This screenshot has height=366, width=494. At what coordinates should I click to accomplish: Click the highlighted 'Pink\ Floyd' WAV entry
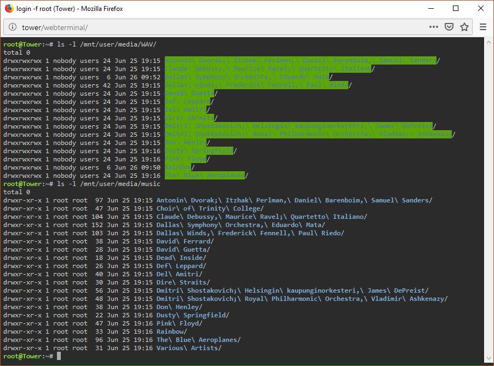click(186, 159)
